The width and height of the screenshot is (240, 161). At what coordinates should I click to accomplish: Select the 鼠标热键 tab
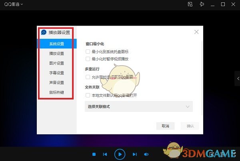57,92
